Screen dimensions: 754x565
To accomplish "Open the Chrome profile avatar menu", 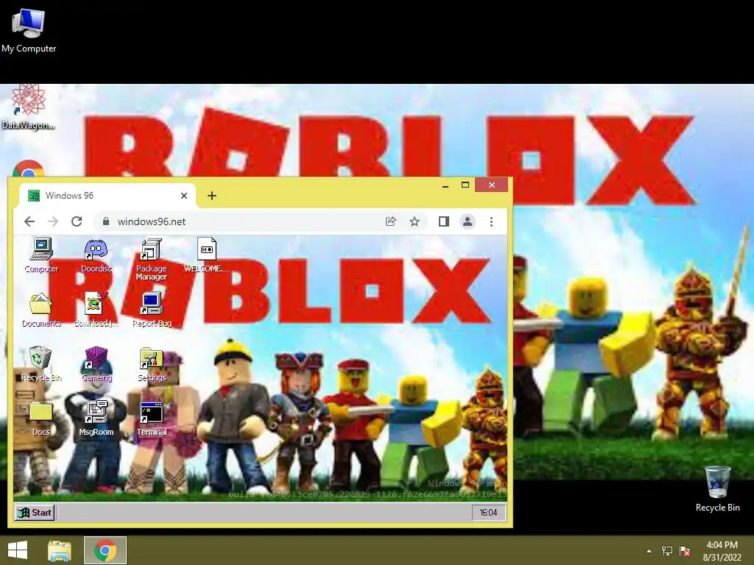I will pos(467,221).
